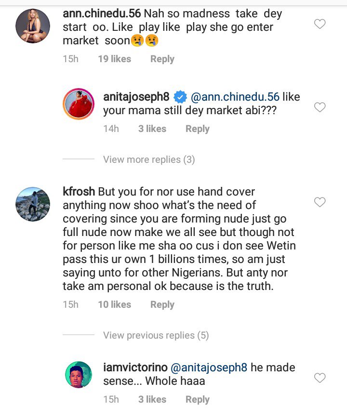
Task: Reply to kfrosh's long comment
Action: tap(162, 305)
